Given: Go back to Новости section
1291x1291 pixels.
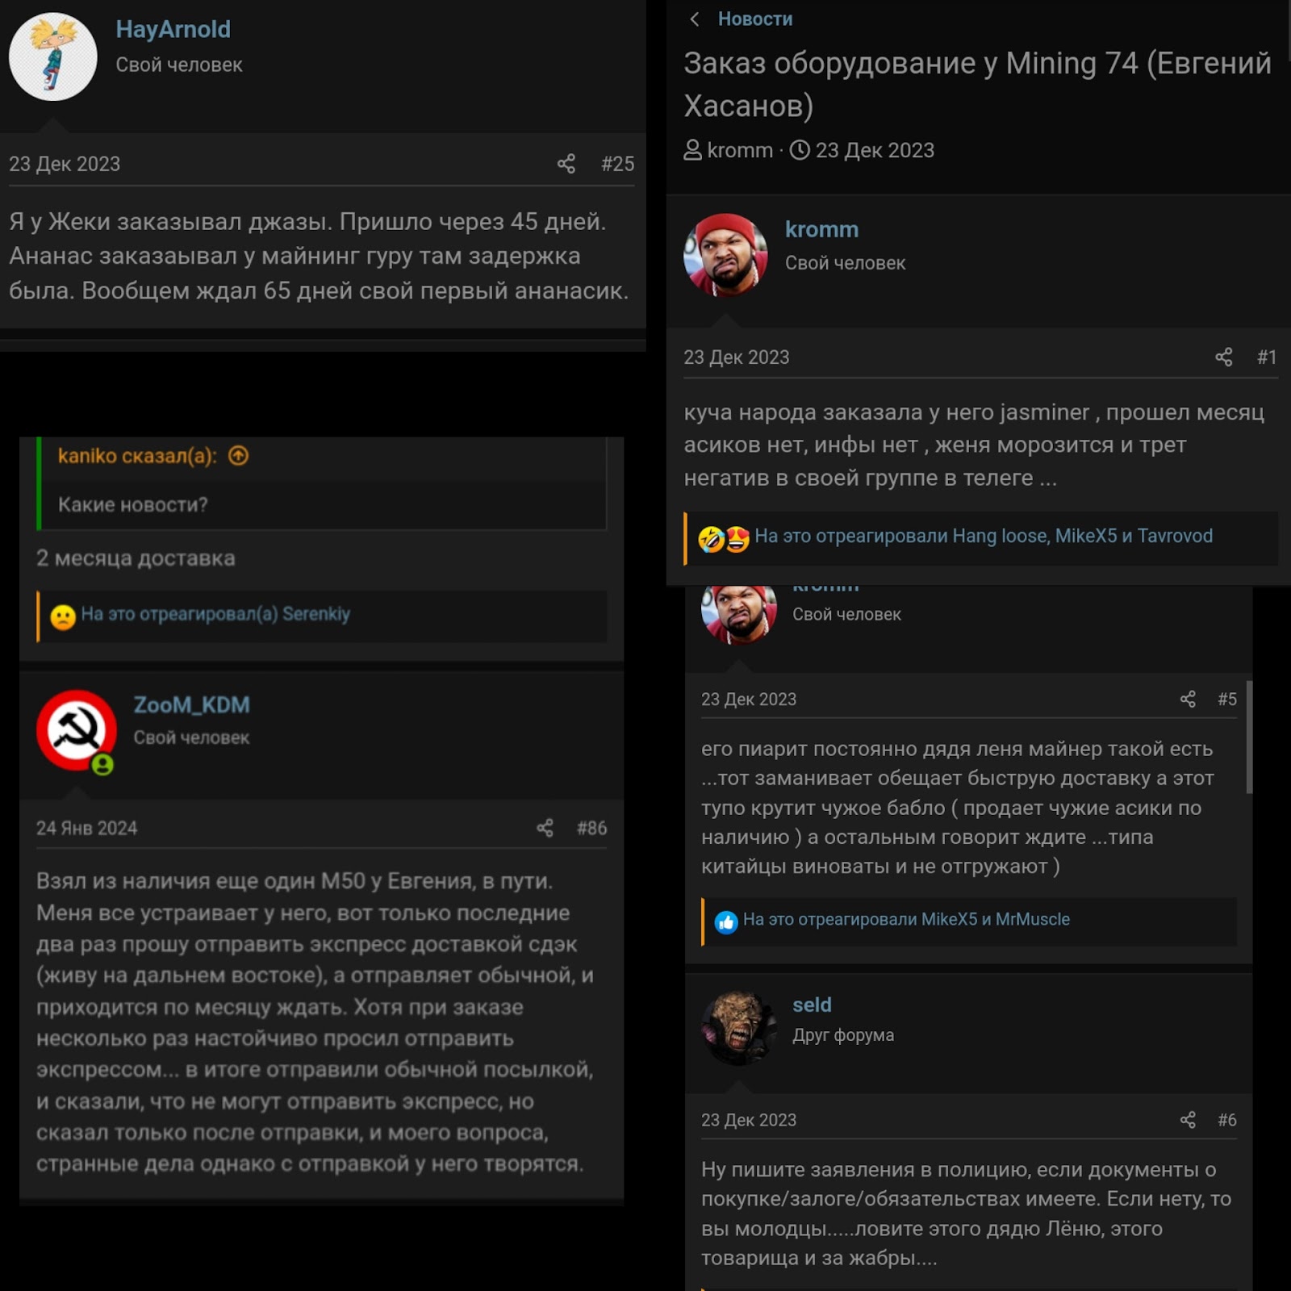Looking at the screenshot, I should click(x=755, y=19).
